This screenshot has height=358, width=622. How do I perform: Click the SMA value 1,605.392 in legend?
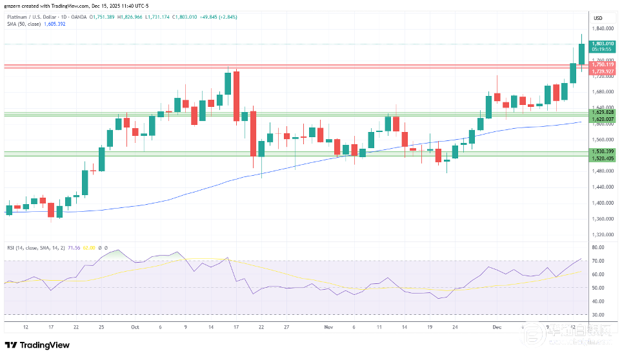coord(55,23)
